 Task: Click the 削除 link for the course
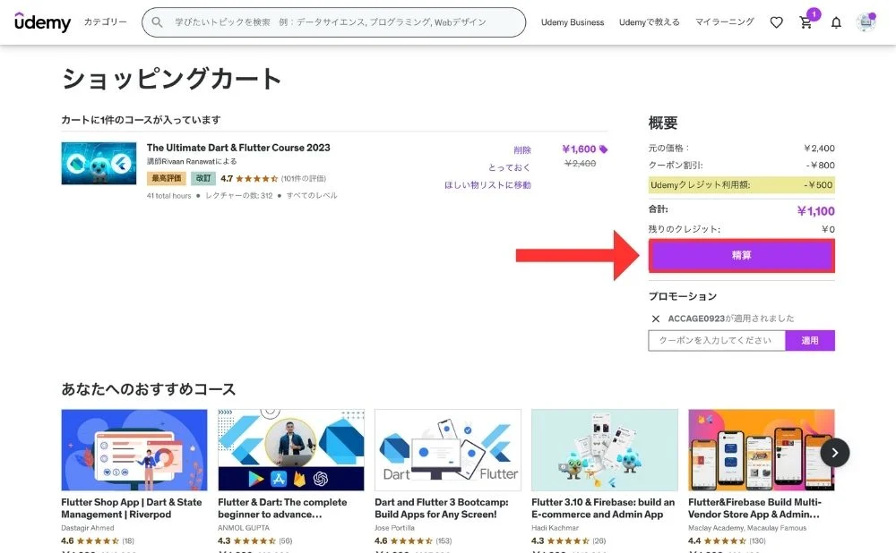521,150
